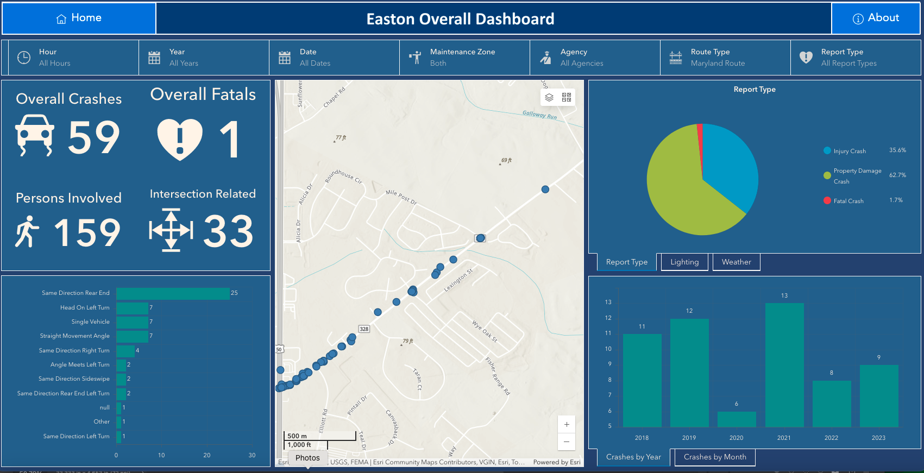Click the Date calendar icon
The image size is (924, 473).
[285, 58]
